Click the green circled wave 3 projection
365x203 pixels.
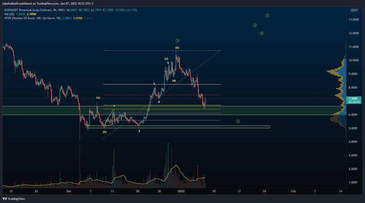pos(255,25)
